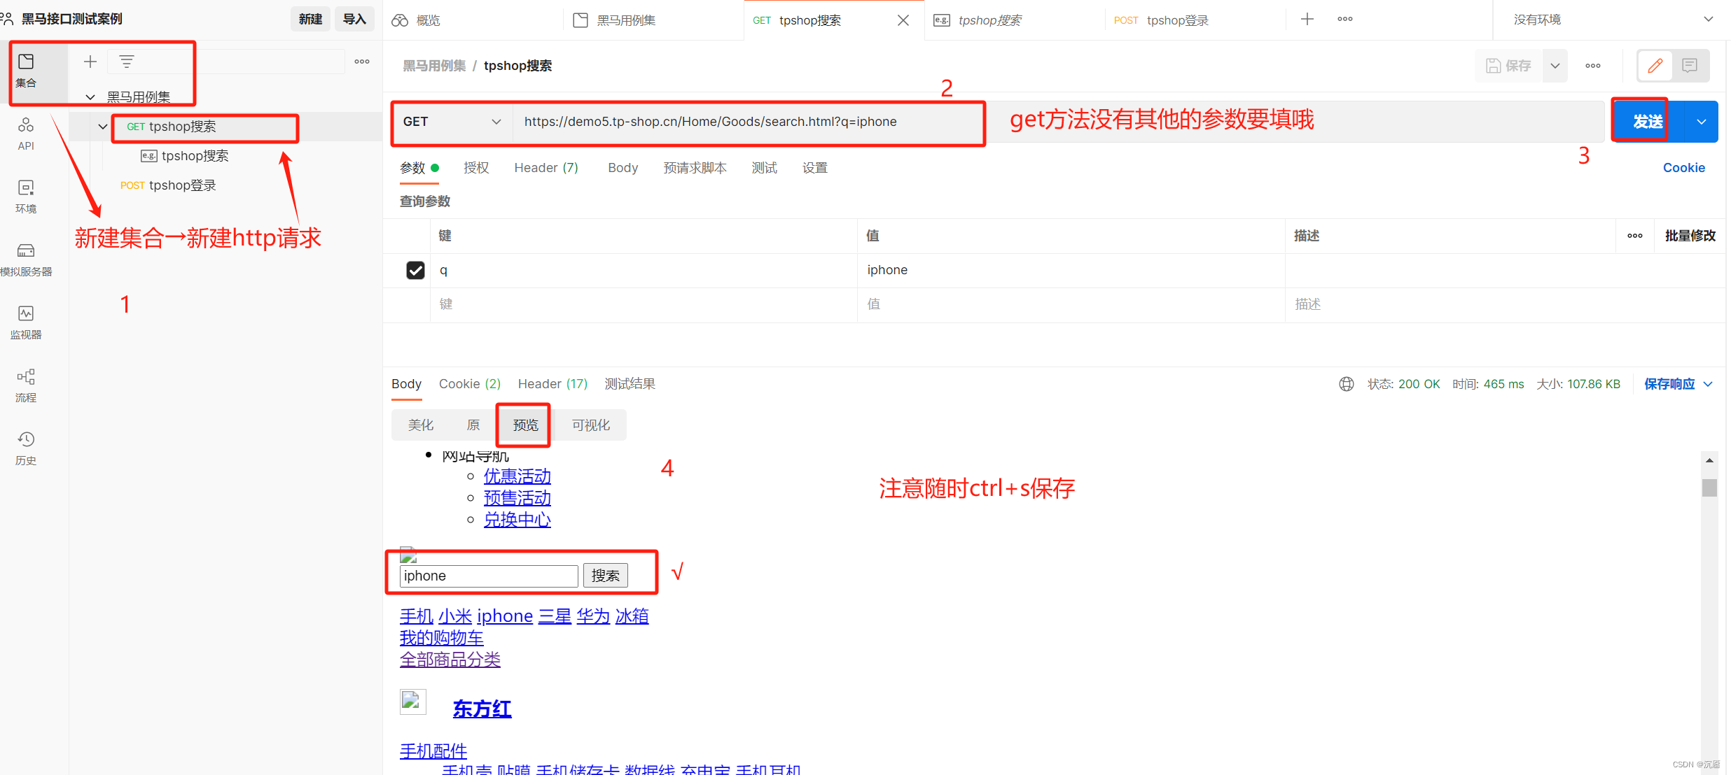Click the response preview vertical scrollbar thumb

(1709, 488)
